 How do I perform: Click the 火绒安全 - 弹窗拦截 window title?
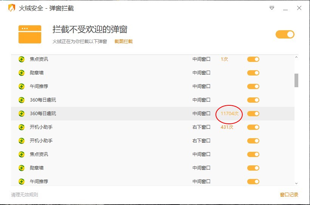click(x=46, y=8)
